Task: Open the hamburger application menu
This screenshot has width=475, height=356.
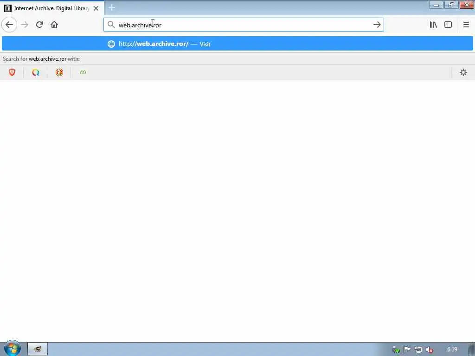Action: 466,25
